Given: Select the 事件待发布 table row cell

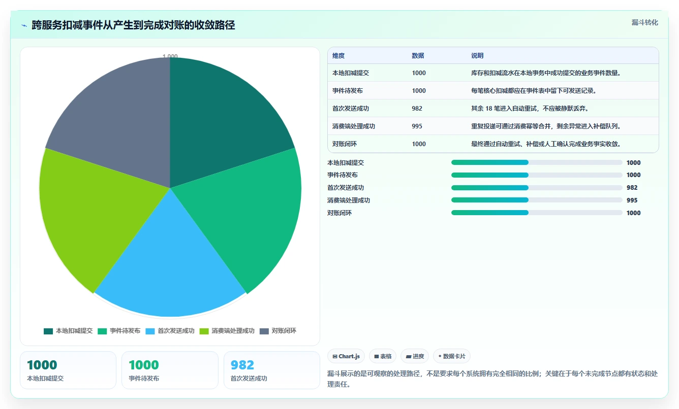Looking at the screenshot, I should [x=348, y=91].
